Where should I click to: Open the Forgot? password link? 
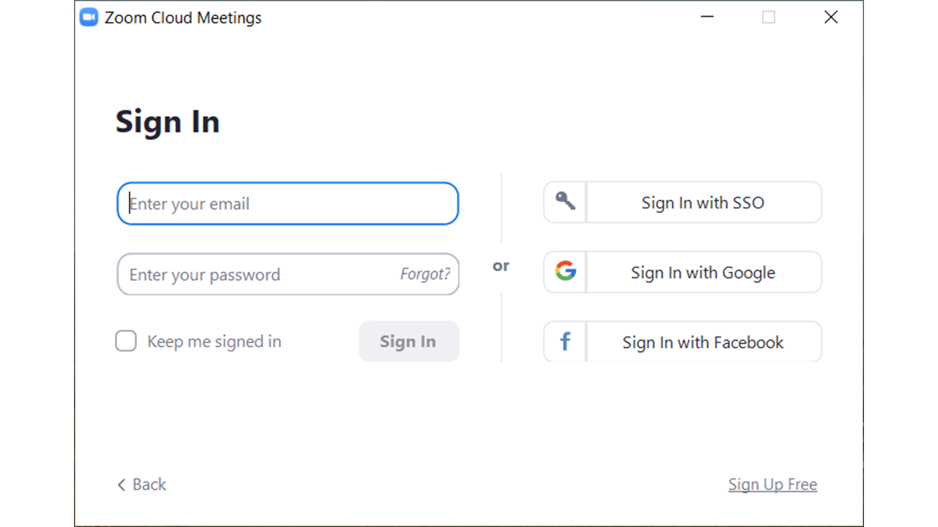tap(425, 274)
